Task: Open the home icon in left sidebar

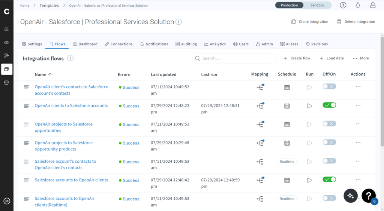Action: tap(7, 29)
